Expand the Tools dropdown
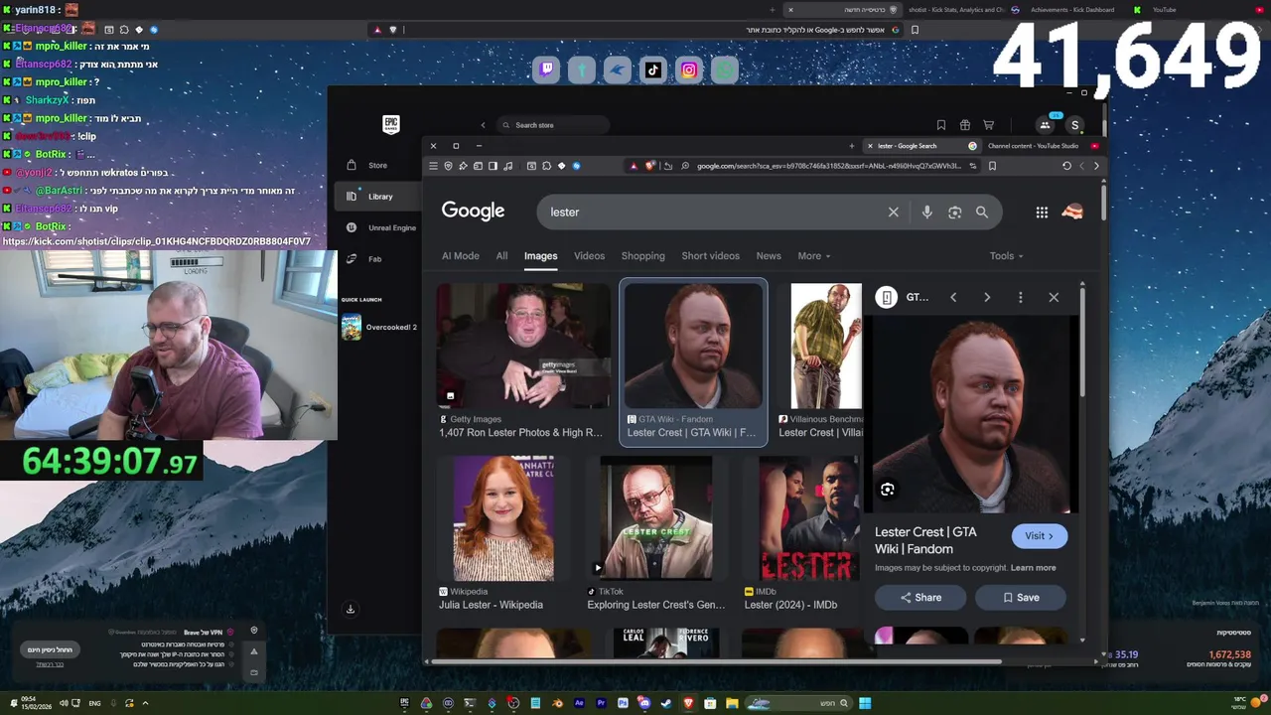This screenshot has width=1271, height=715. [x=1006, y=256]
